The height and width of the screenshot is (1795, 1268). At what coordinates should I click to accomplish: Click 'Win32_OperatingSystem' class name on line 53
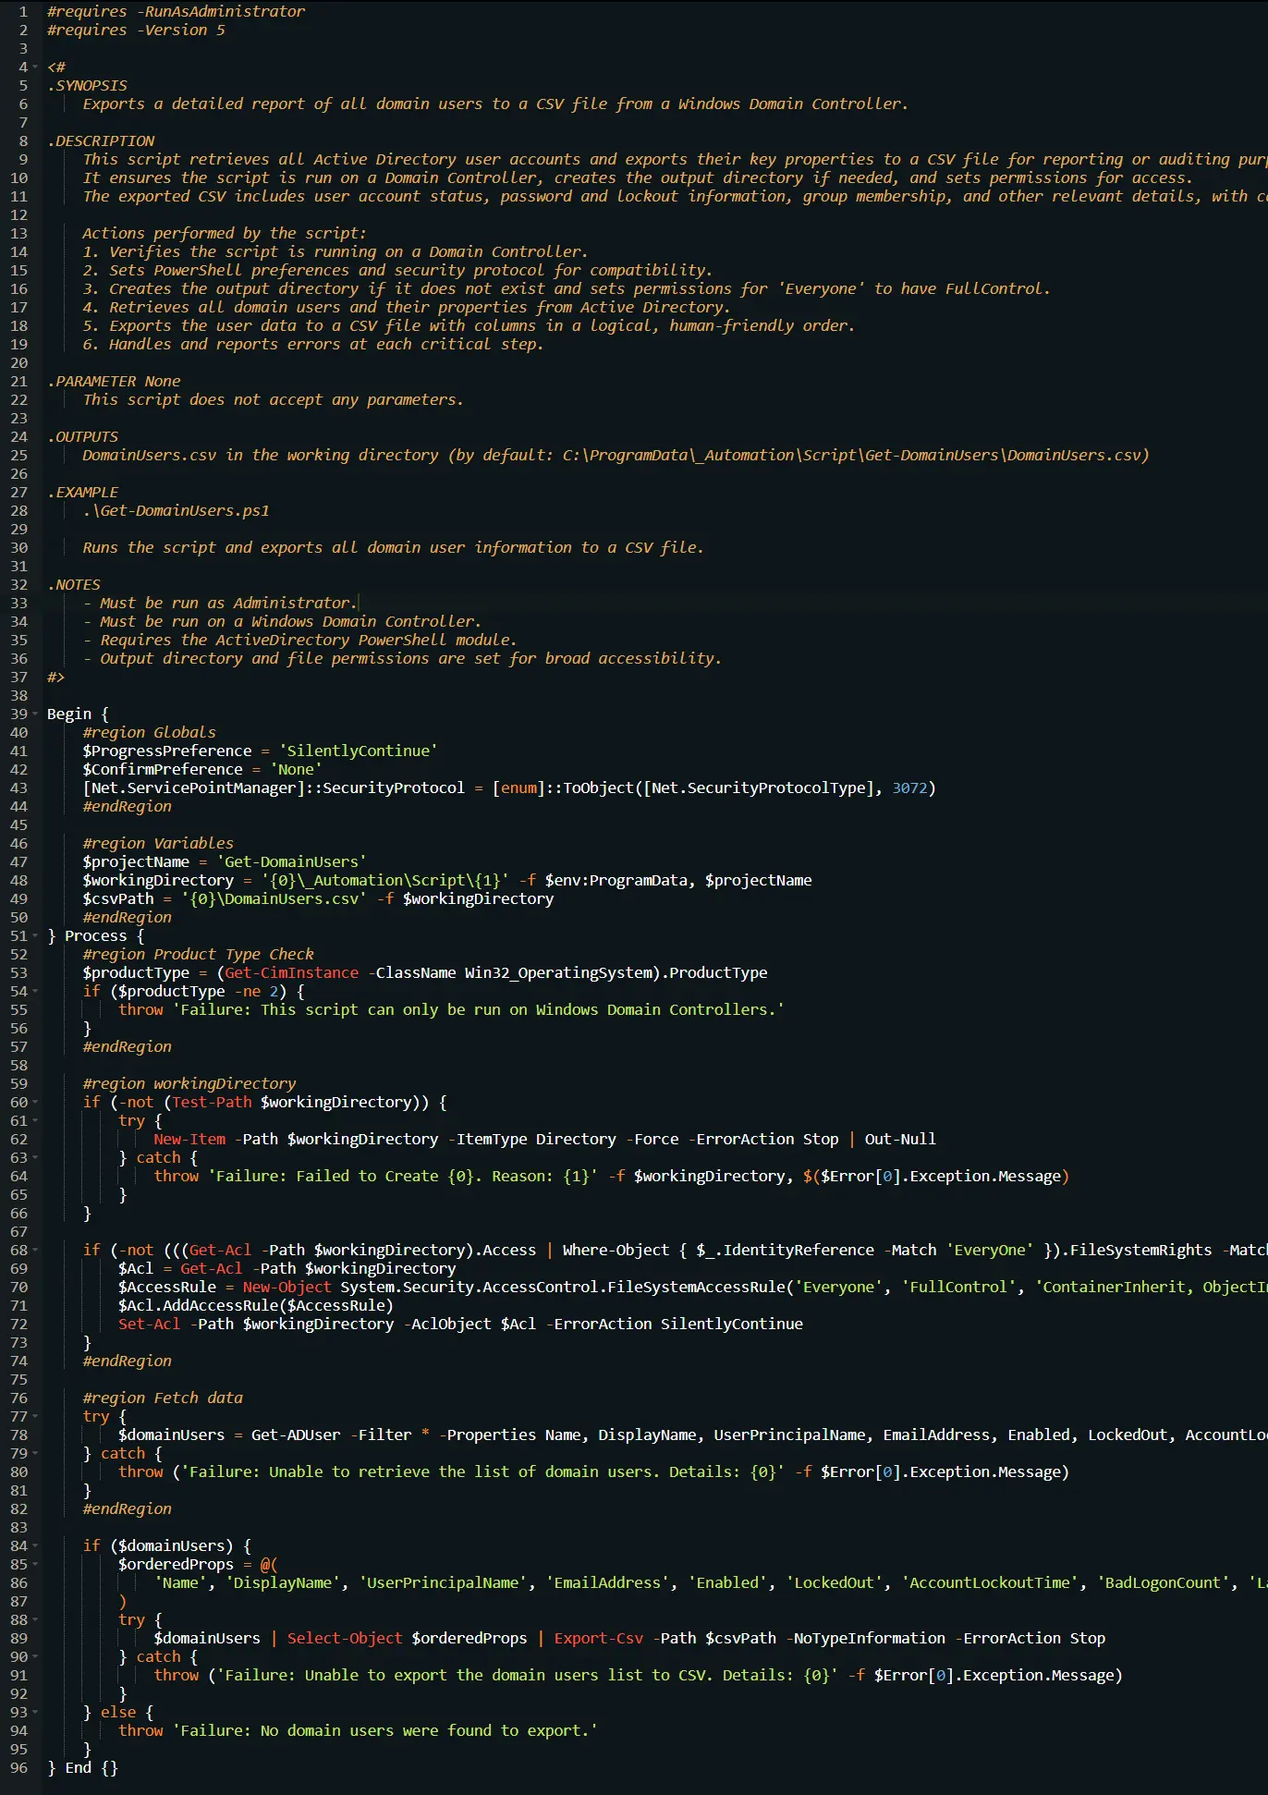tap(558, 972)
